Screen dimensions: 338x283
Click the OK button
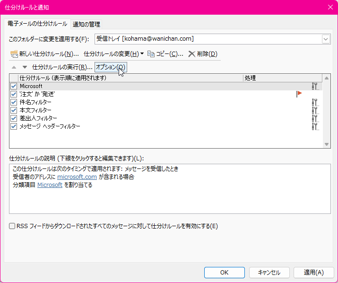225,273
